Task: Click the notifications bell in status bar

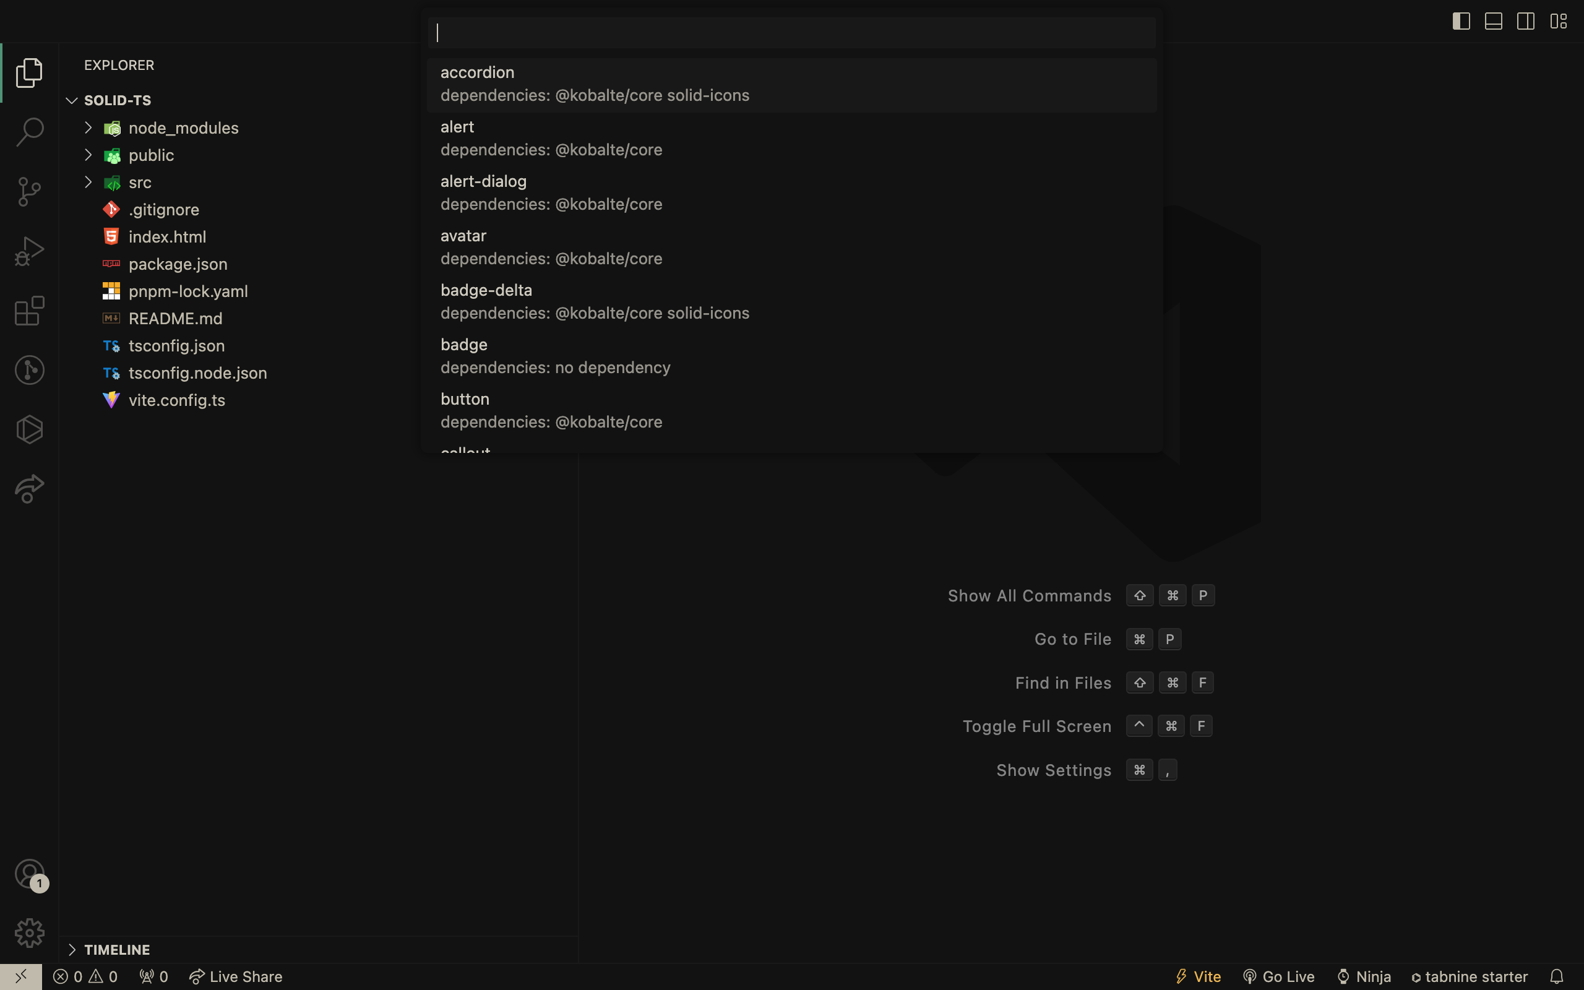Action: click(1557, 976)
